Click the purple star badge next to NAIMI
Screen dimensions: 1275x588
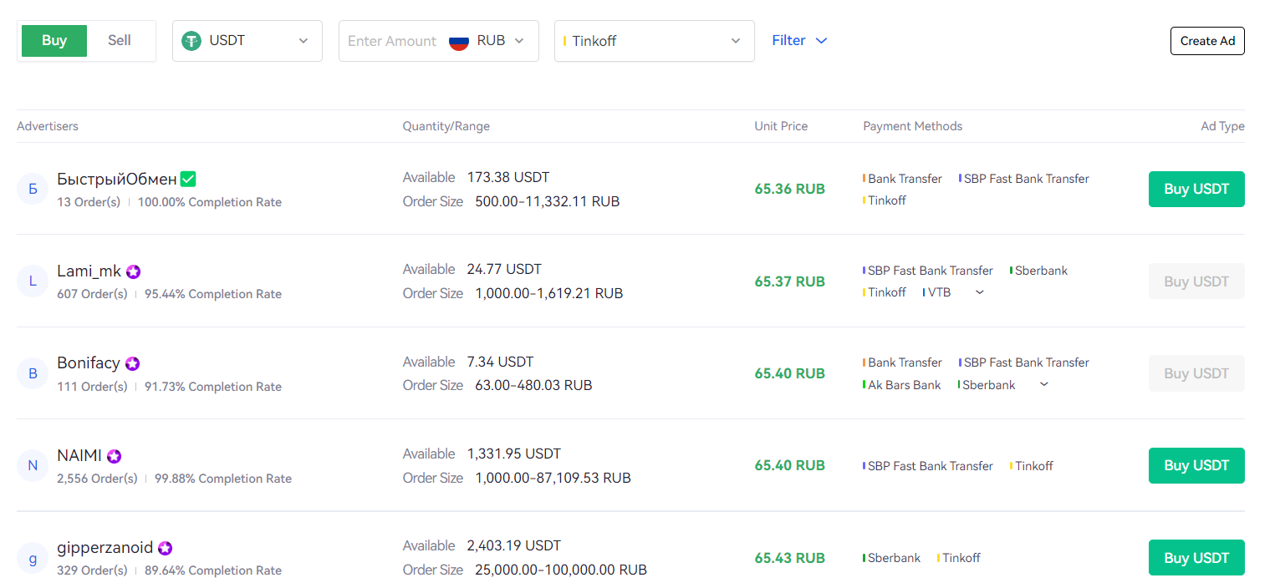[x=114, y=456]
